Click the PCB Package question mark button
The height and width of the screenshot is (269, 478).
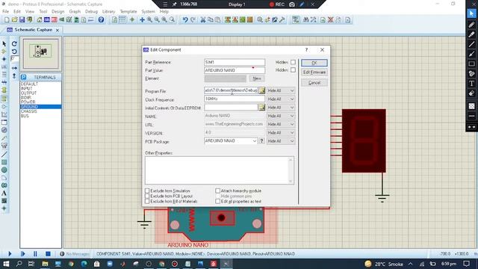[x=261, y=141]
